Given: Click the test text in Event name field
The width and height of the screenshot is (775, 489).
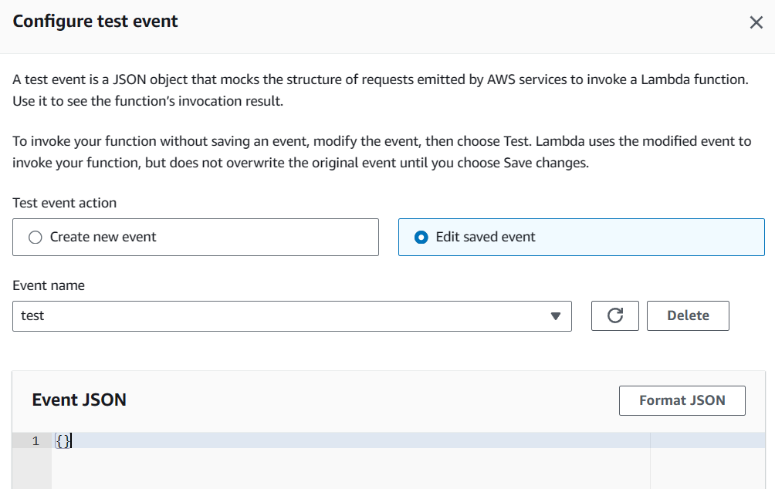Looking at the screenshot, I should 32,316.
